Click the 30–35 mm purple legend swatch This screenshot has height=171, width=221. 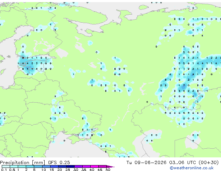[78, 166]
